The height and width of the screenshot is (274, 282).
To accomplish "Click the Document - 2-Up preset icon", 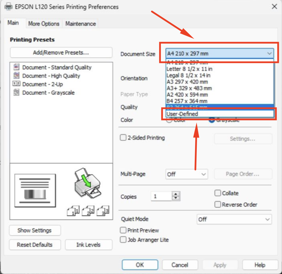I will 16,84.
